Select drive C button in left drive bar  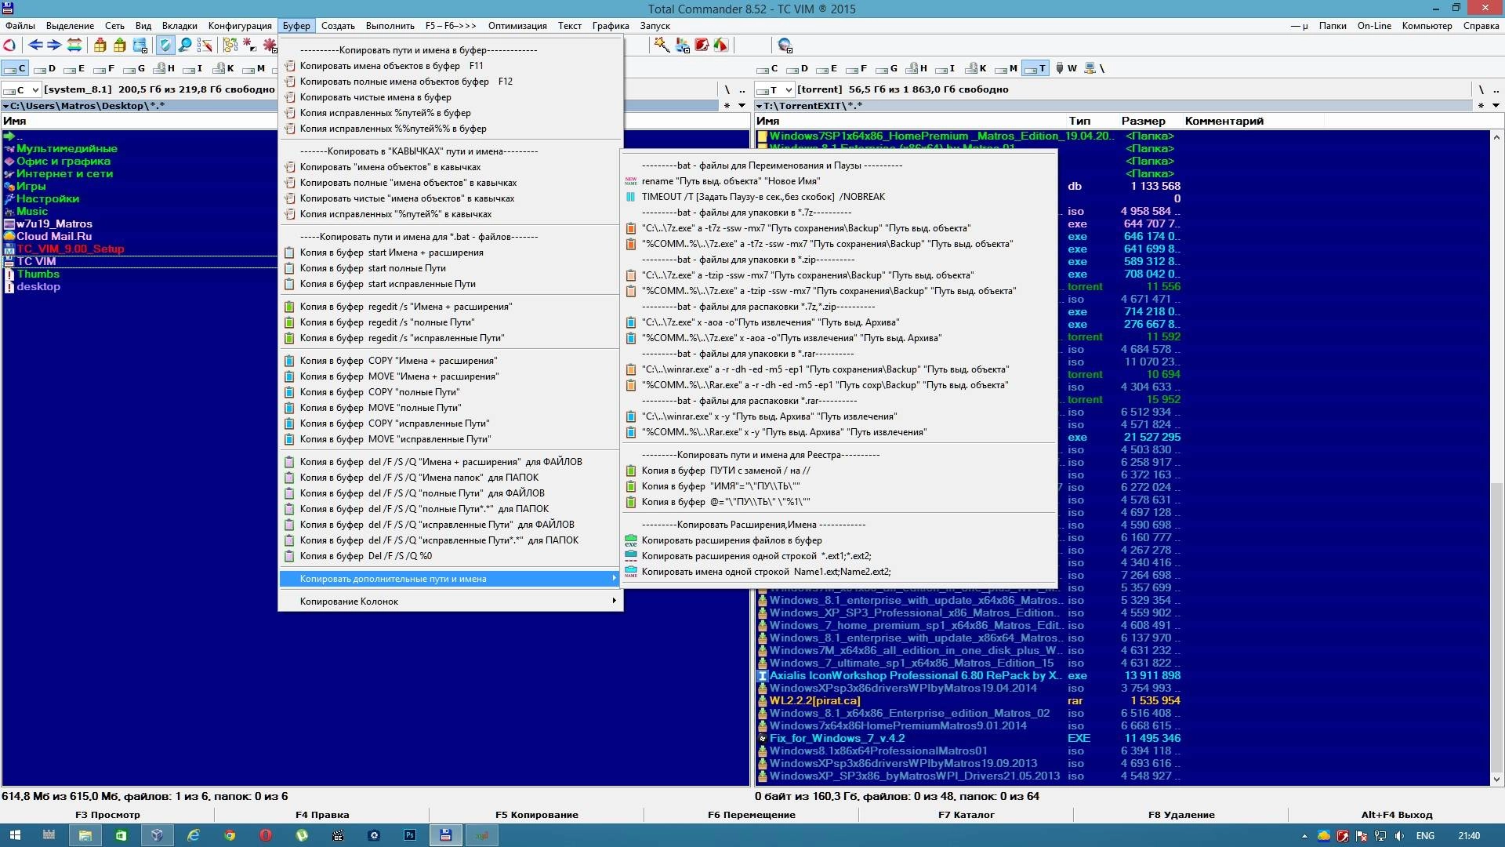(16, 68)
